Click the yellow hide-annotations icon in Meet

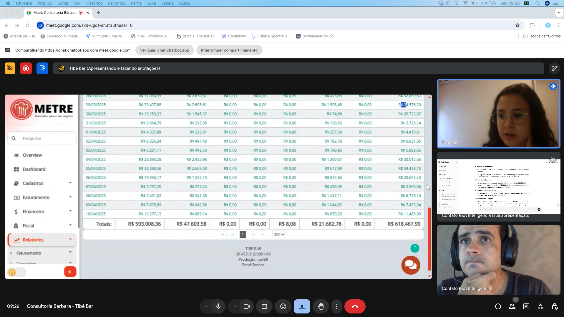pyautogui.click(x=10, y=68)
